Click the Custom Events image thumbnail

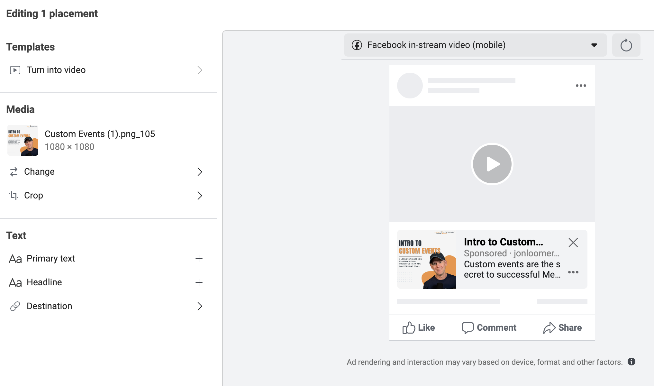[22, 140]
